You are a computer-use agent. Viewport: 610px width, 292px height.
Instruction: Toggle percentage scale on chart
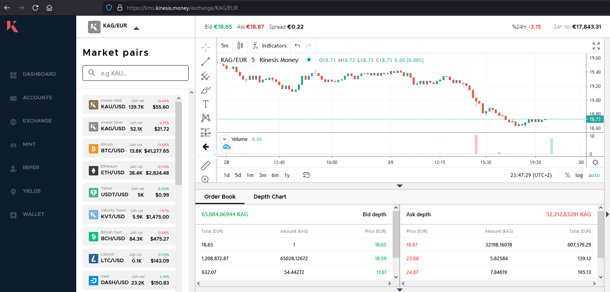coord(567,175)
